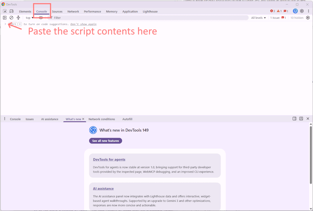Open the 'All levels' log level dropdown

258,18
